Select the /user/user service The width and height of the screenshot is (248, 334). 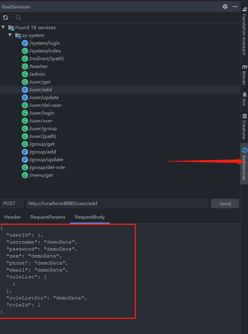(x=41, y=121)
